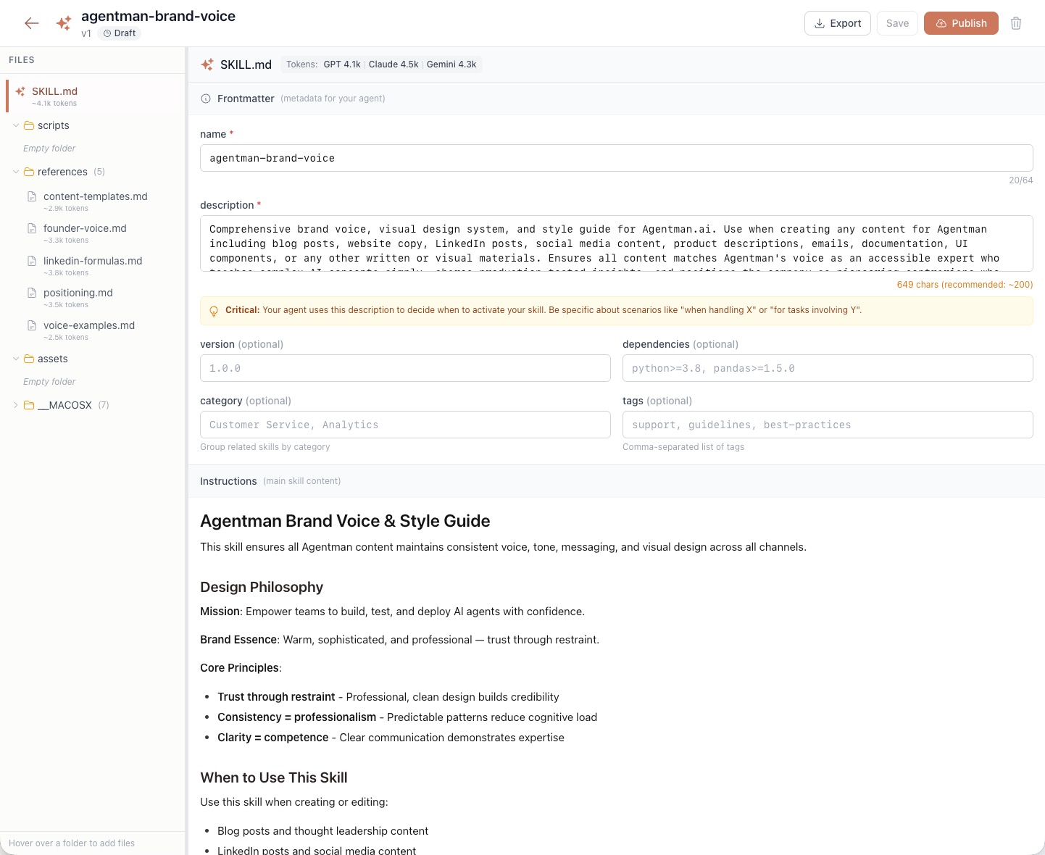Click the sparkle logo next to agentman-brand-voice

click(64, 23)
